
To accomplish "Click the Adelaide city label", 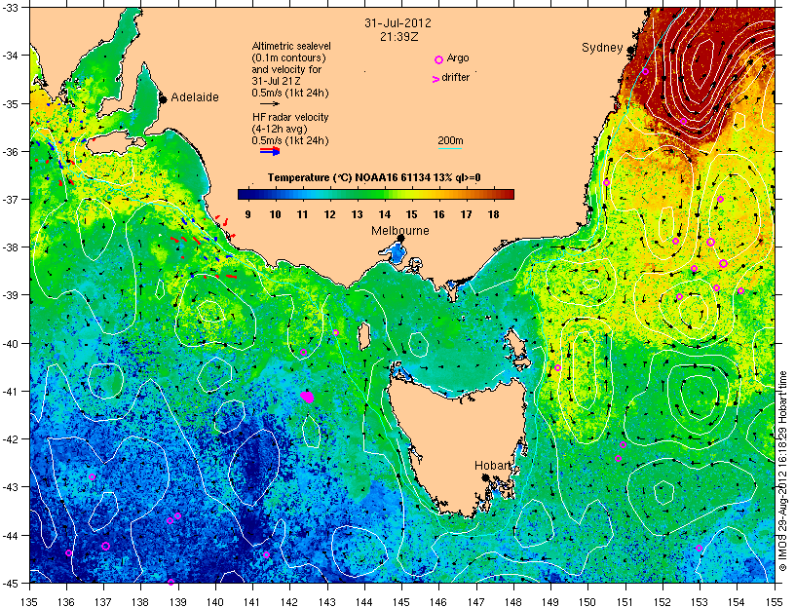I will [x=195, y=97].
